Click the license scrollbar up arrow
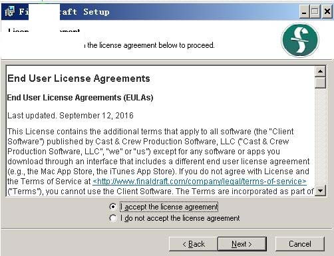The height and width of the screenshot is (256, 334). point(320,71)
